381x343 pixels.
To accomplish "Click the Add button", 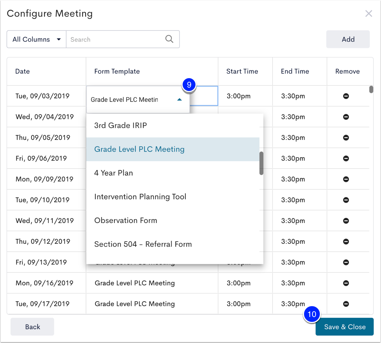I will [348, 39].
